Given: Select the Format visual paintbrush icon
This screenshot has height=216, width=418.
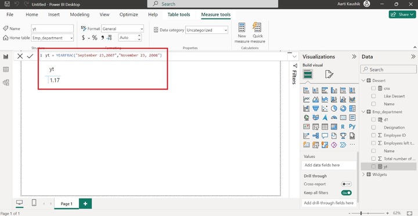Looking at the screenshot, I should pyautogui.click(x=329, y=74).
